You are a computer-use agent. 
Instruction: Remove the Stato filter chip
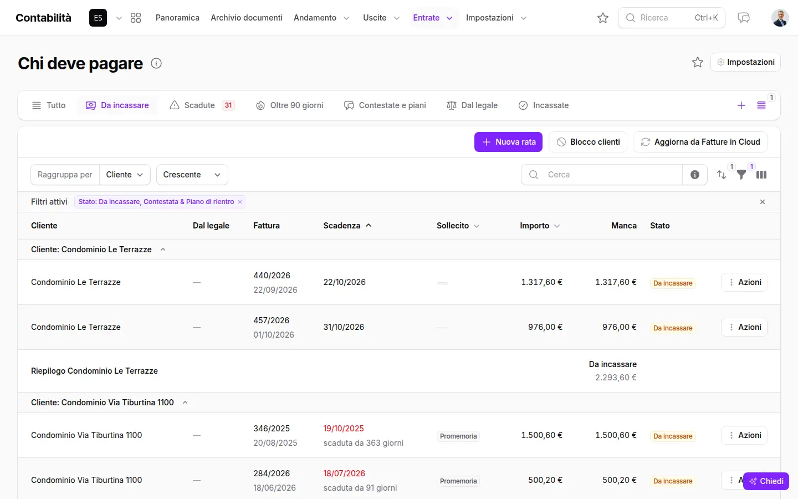(240, 202)
